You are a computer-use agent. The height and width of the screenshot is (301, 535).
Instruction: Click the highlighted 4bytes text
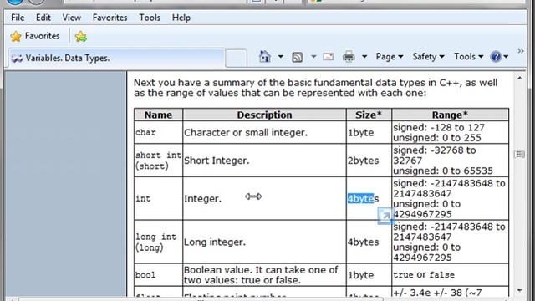tap(360, 199)
